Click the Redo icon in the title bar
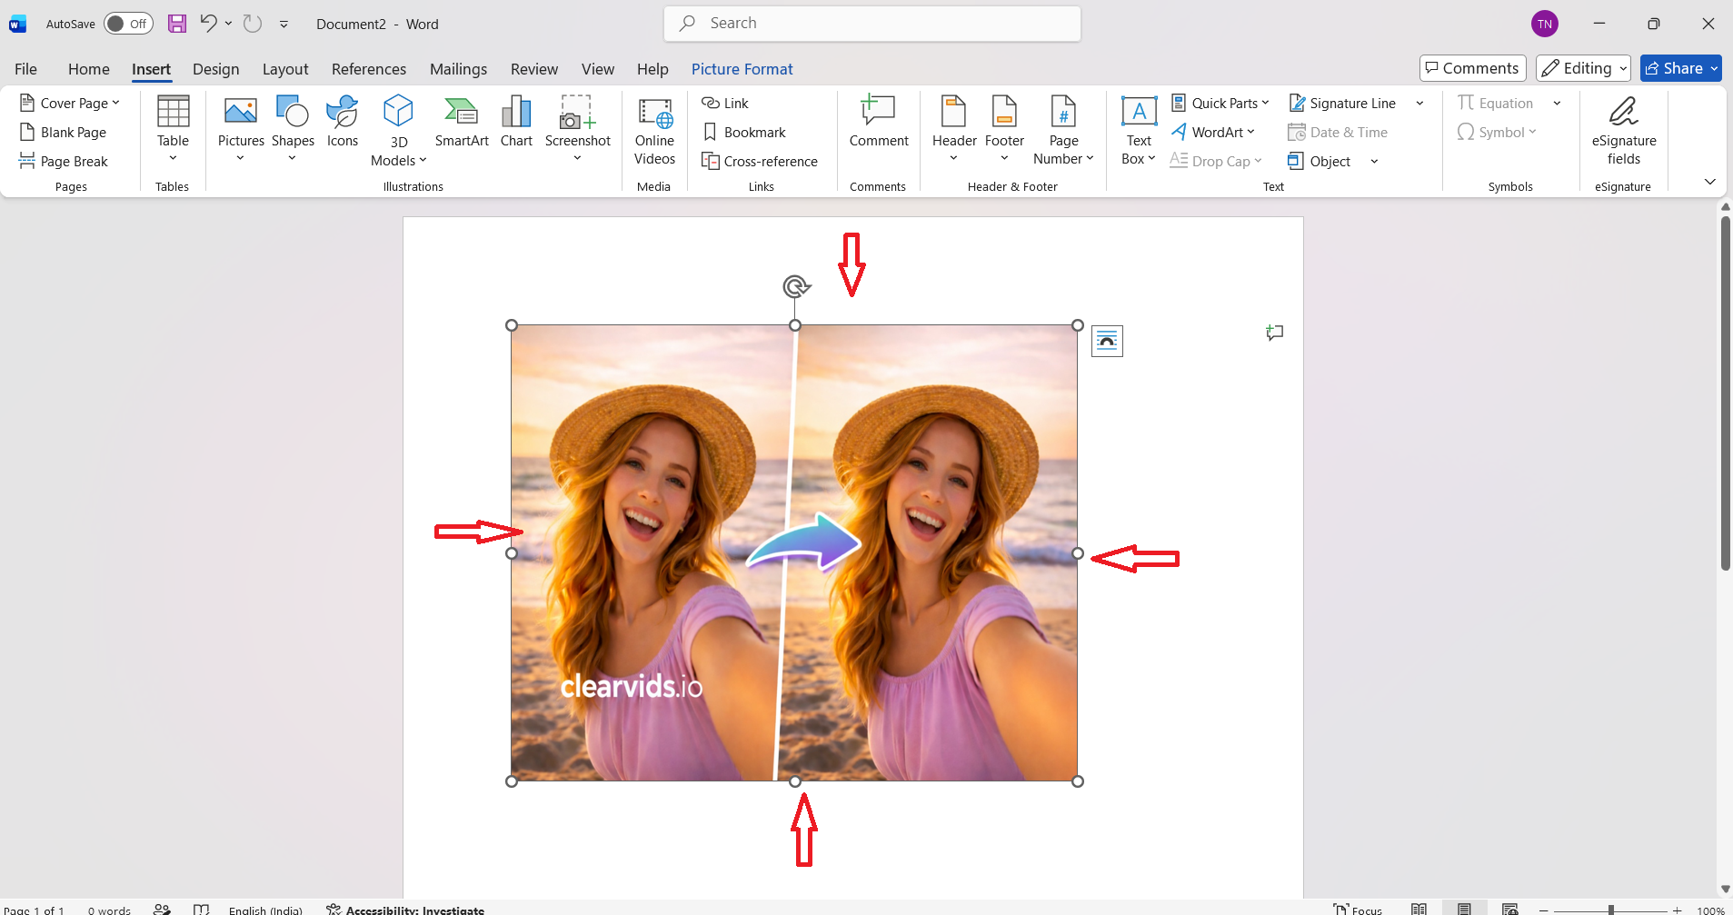Image resolution: width=1733 pixels, height=915 pixels. coord(253,24)
